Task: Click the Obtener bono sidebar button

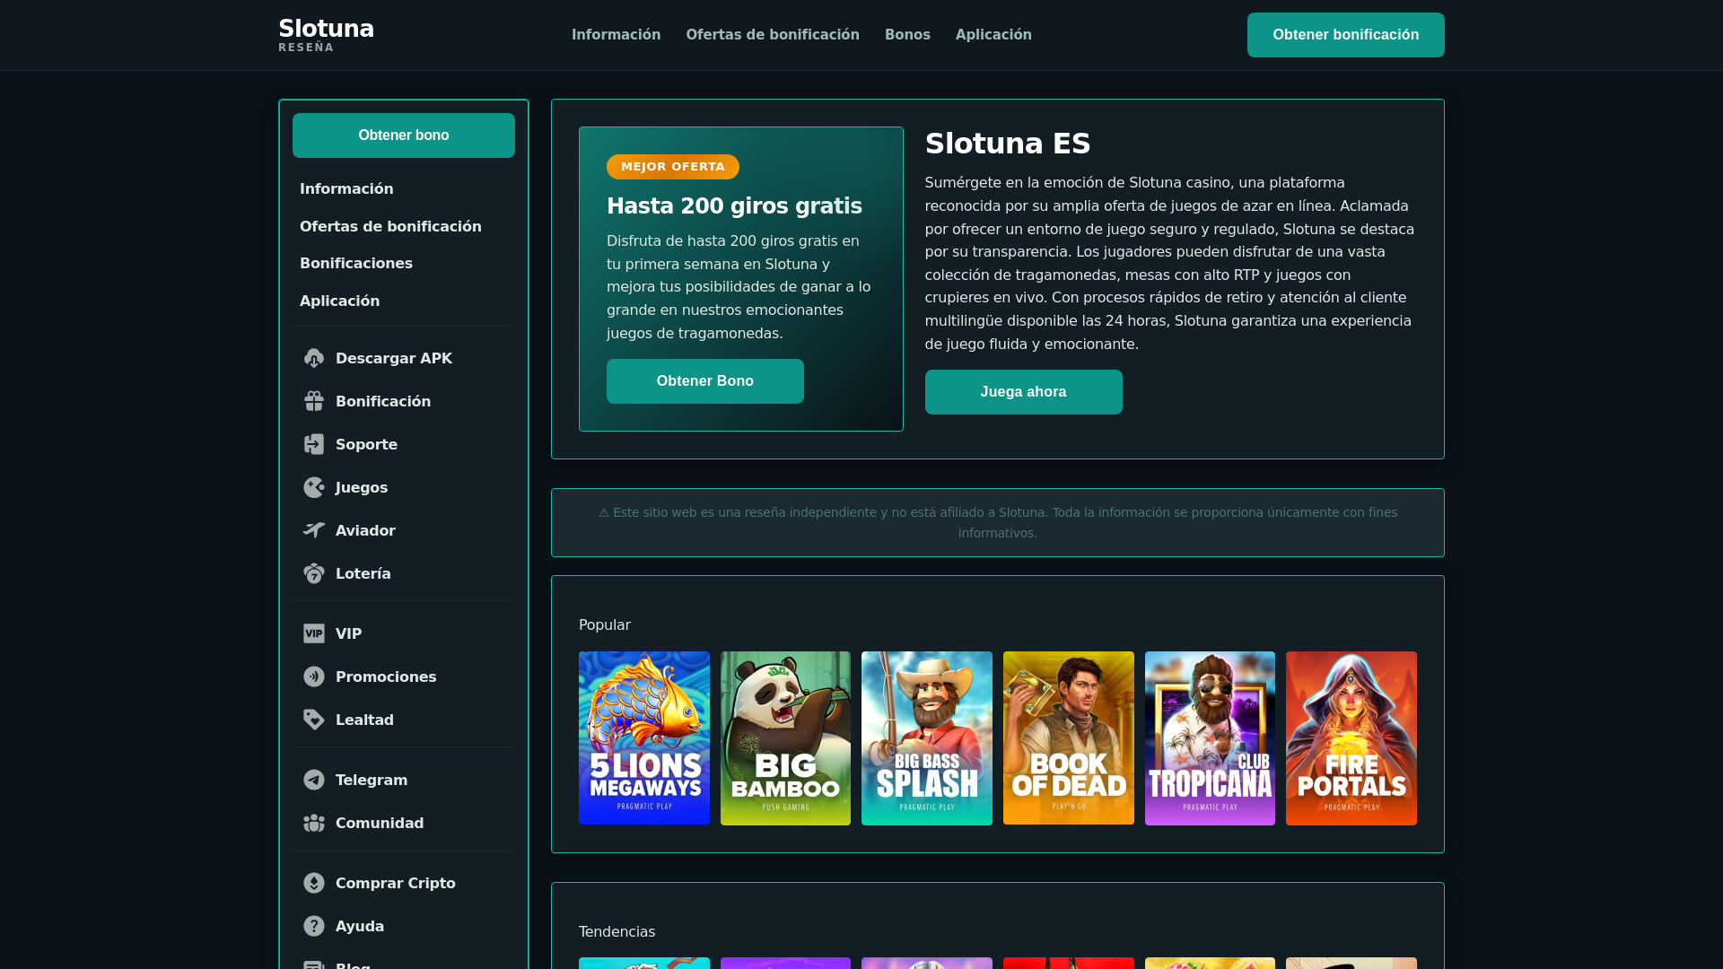Action: (404, 135)
